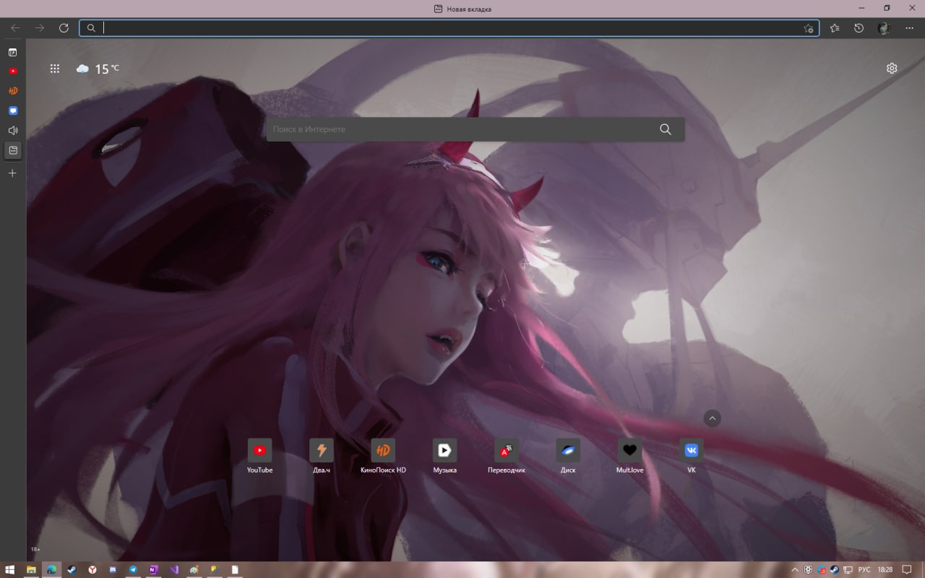The image size is (925, 578).
Task: Open tab actions icon in vertical tabs
Action: (x=12, y=52)
